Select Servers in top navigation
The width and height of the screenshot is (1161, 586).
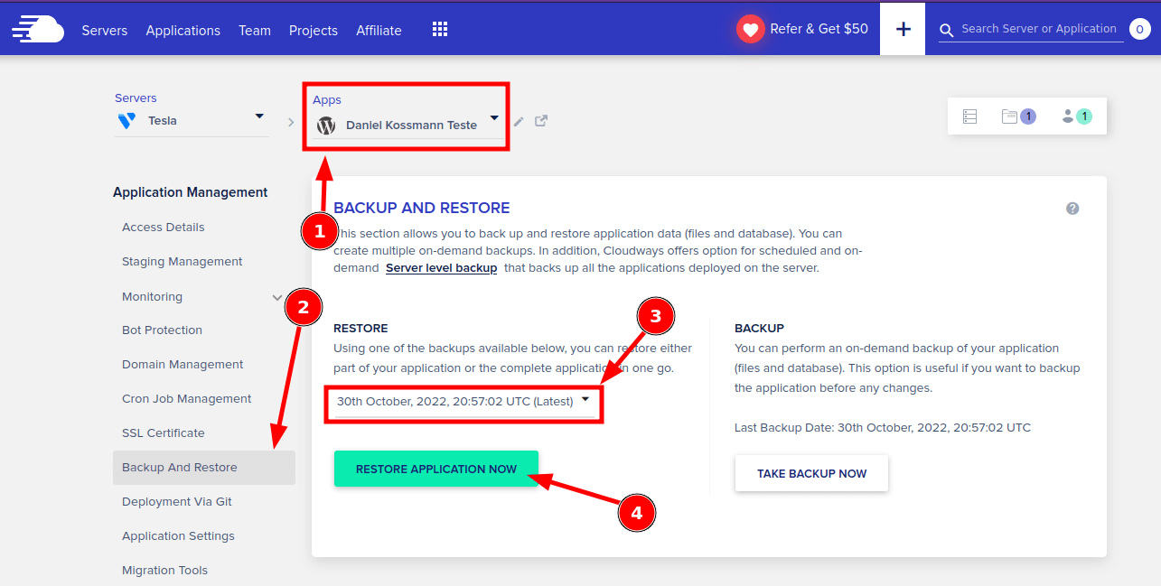click(x=105, y=30)
